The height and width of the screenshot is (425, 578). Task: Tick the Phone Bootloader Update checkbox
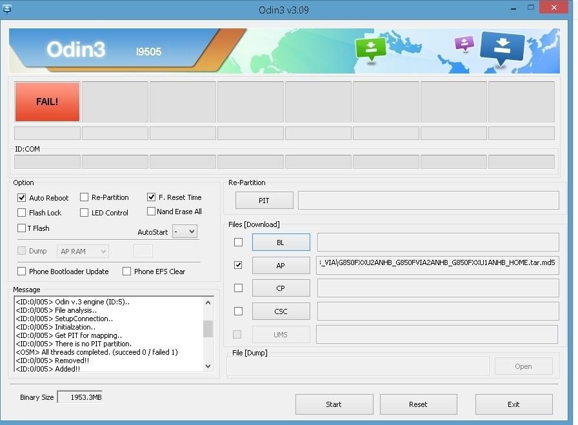pyautogui.click(x=22, y=272)
